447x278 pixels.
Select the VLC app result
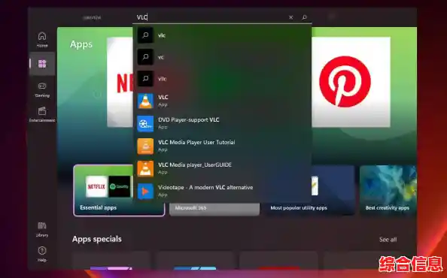click(222, 101)
